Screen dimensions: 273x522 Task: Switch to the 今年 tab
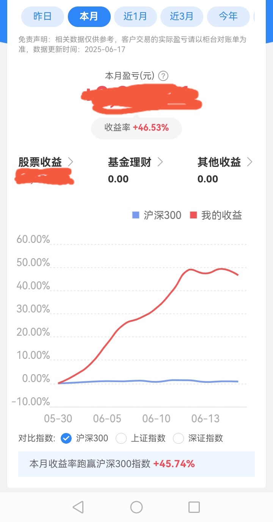coord(228,16)
